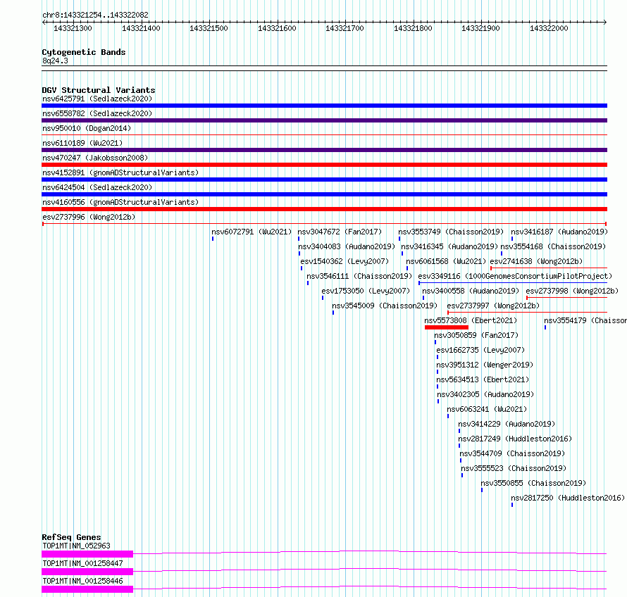
Task: Click the nsv3047672 (Fan2017) label
Action: [x=340, y=232]
